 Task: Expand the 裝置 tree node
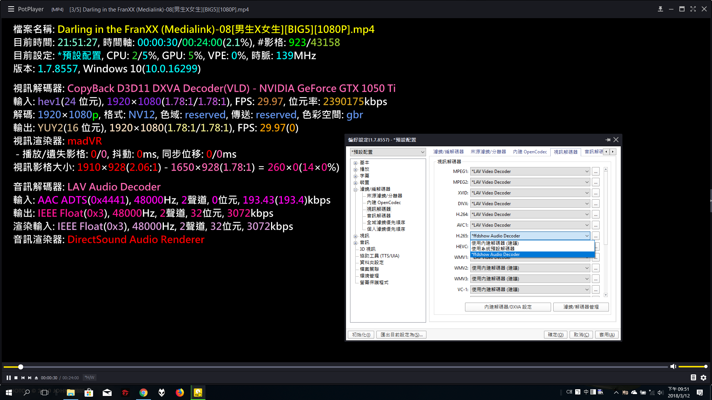[355, 183]
